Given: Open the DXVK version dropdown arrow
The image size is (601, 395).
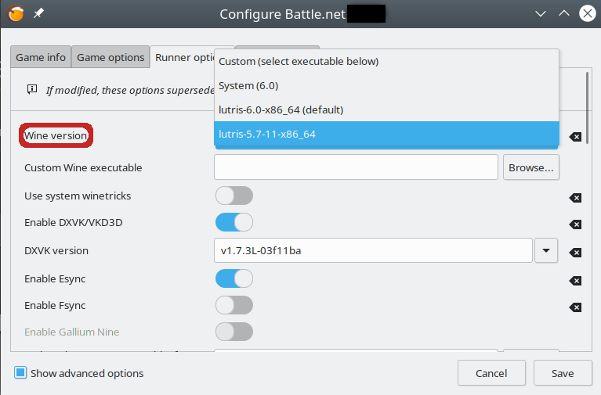Looking at the screenshot, I should click(x=546, y=250).
